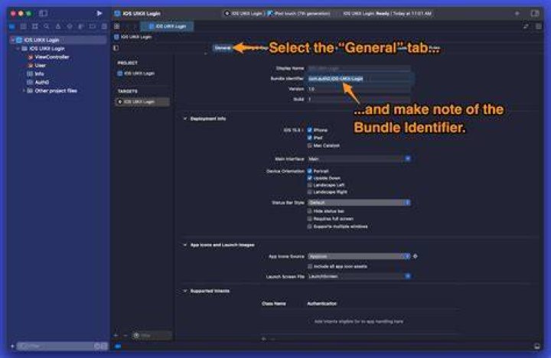Viewport: 551px width, 358px height.
Task: Collapse the Deployment Info section
Action: (x=185, y=119)
